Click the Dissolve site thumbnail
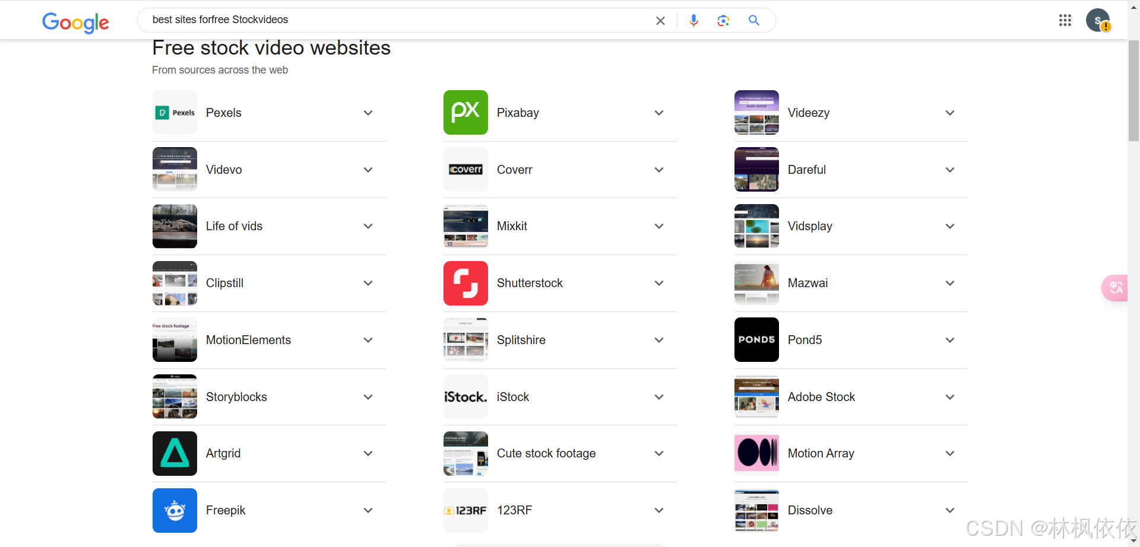This screenshot has height=547, width=1140. point(756,510)
